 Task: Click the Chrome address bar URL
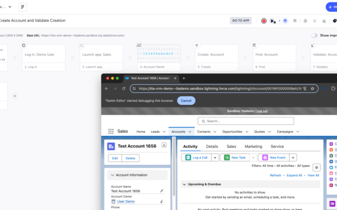(x=220, y=88)
